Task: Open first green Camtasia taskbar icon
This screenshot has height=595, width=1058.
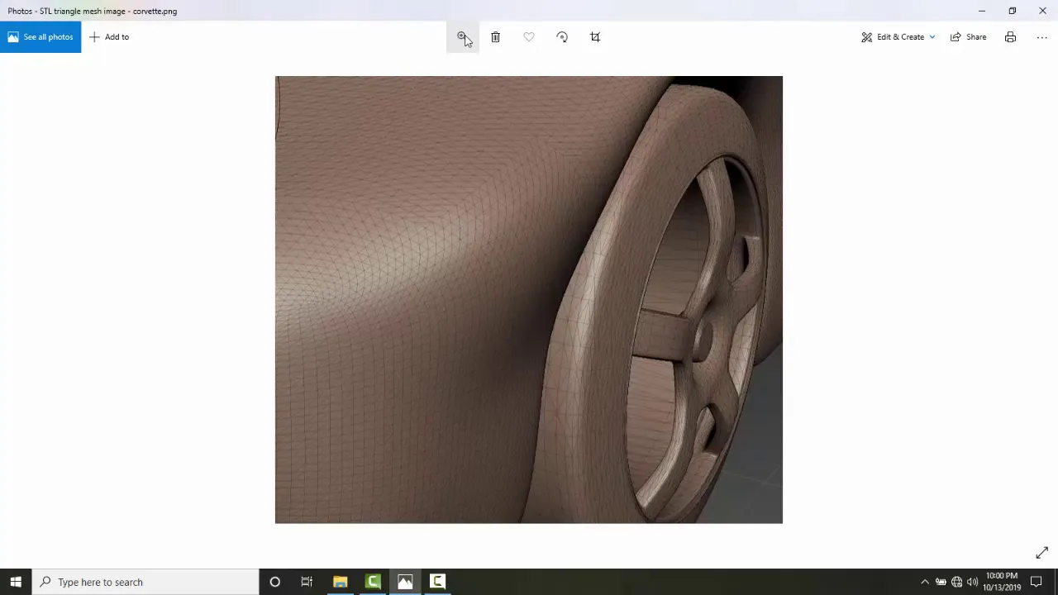Action: tap(373, 582)
